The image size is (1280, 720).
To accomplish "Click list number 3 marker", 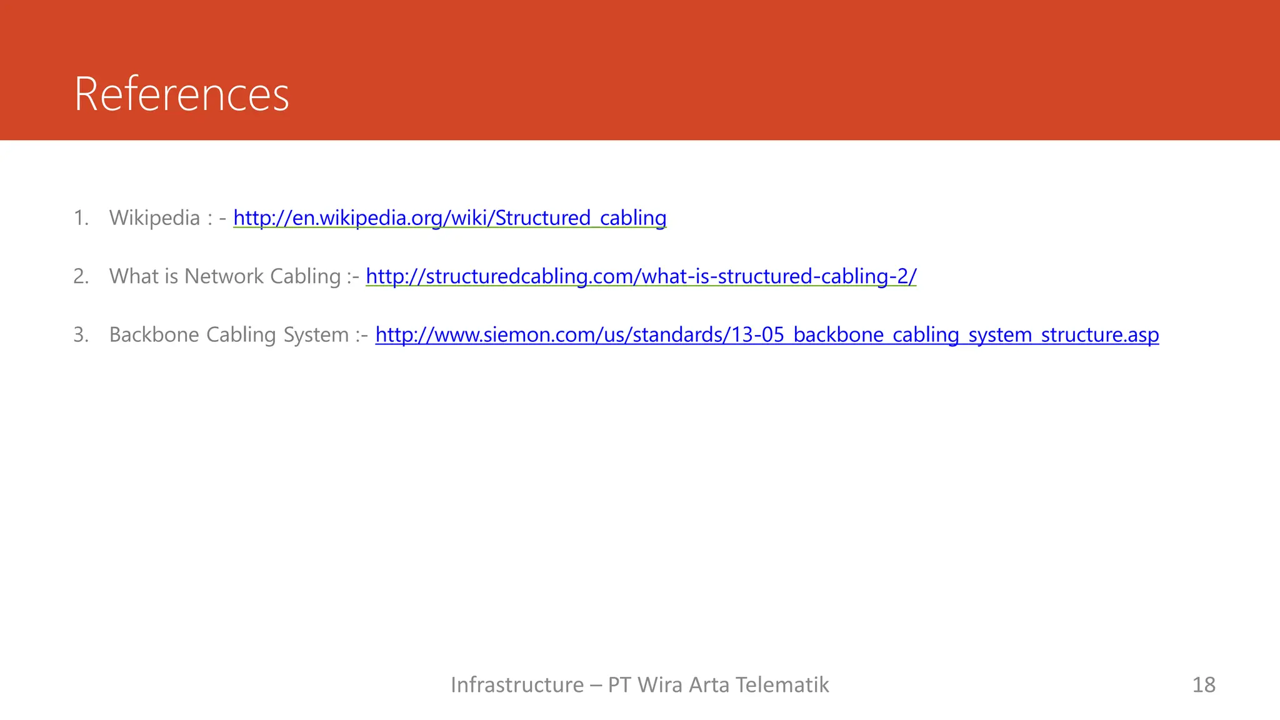I will coord(81,334).
